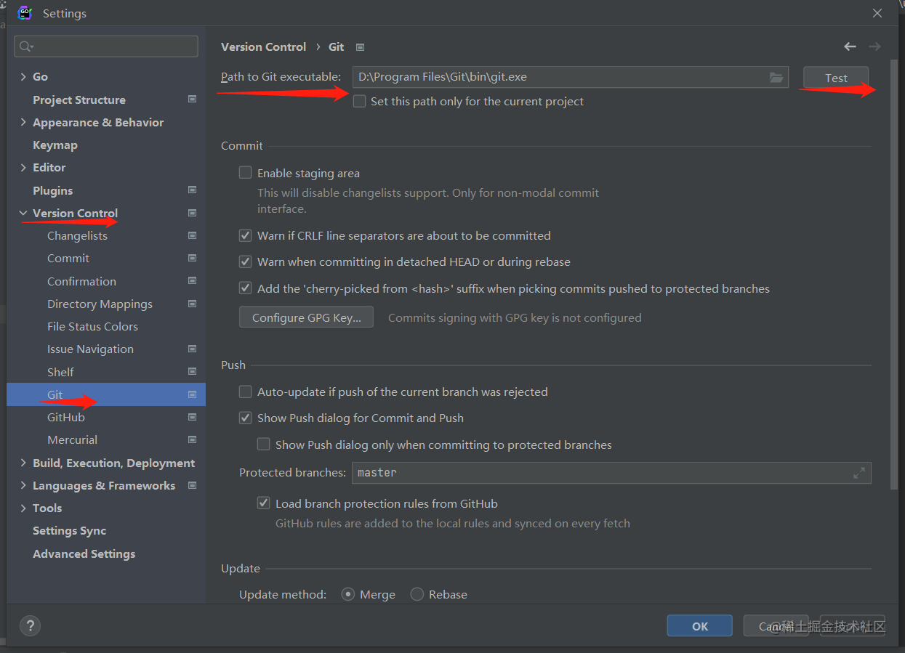Check Auto-update if push was rejected

246,392
